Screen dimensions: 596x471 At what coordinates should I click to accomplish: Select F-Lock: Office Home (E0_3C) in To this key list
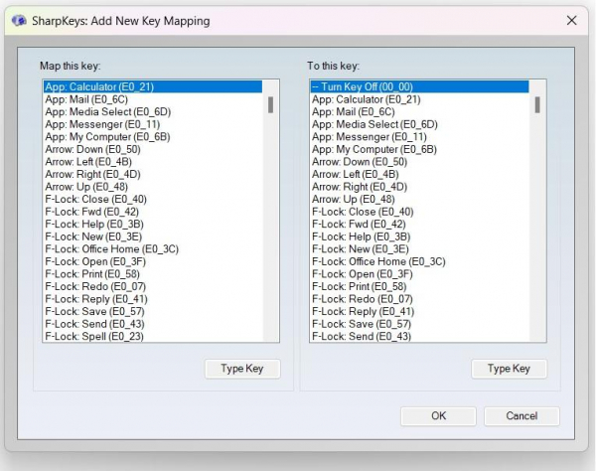coord(419,261)
